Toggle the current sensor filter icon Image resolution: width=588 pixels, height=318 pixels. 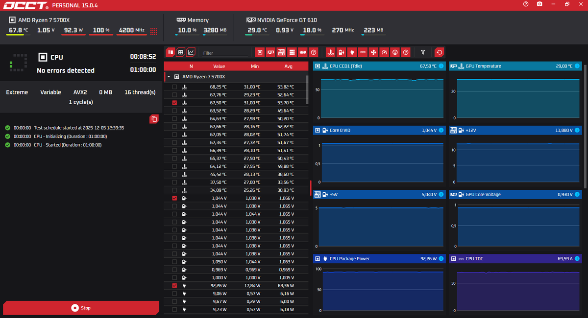click(363, 52)
